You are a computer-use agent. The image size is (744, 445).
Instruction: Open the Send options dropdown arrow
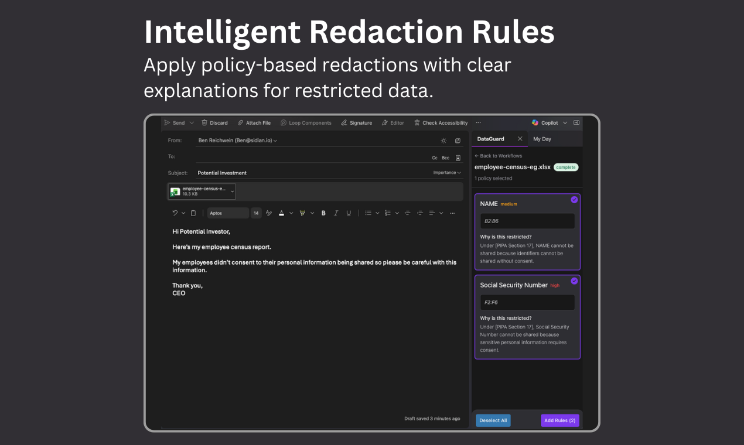pos(191,122)
